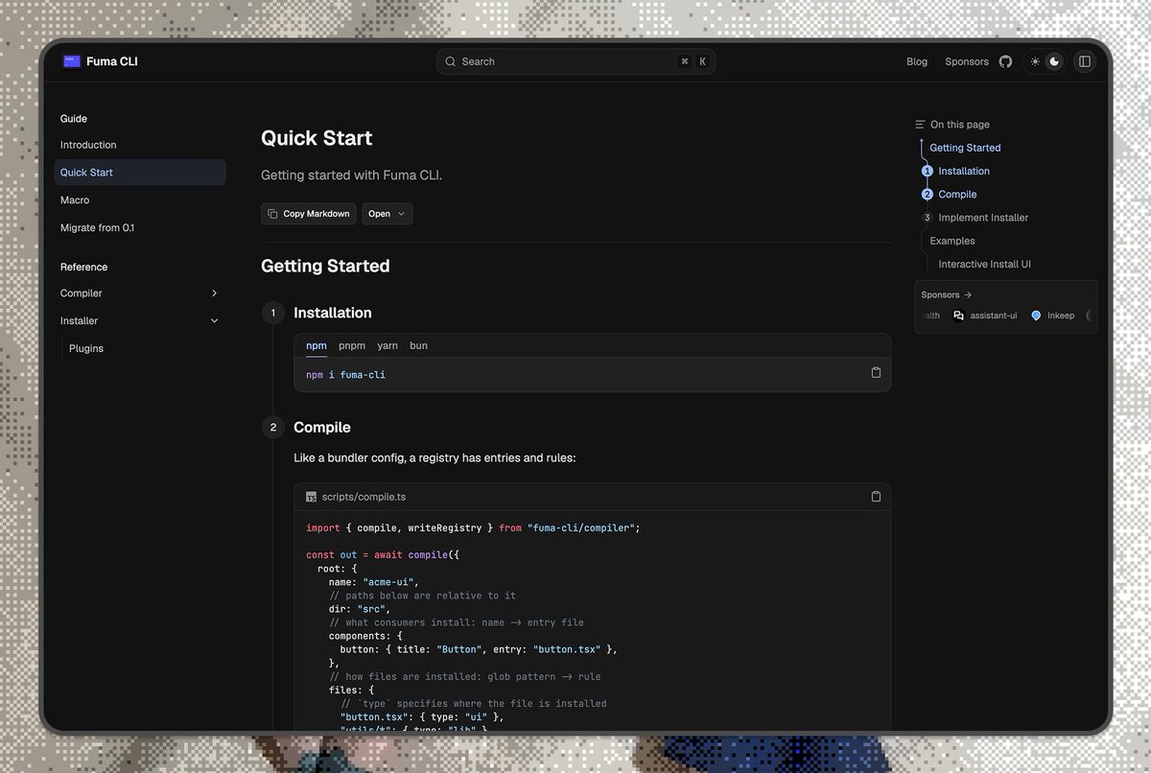
Task: Jump to Examples in contents
Action: coord(952,241)
